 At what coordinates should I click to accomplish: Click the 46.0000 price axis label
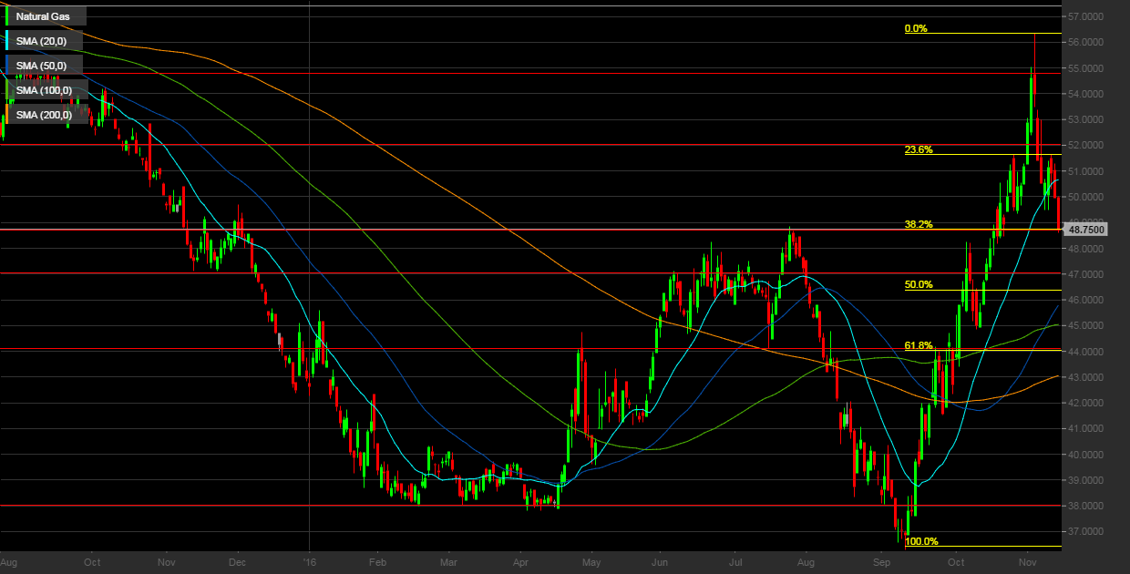pos(1086,300)
